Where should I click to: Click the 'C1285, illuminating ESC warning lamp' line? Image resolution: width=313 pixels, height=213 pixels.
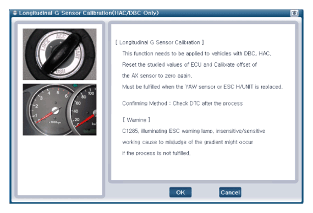click(x=193, y=131)
